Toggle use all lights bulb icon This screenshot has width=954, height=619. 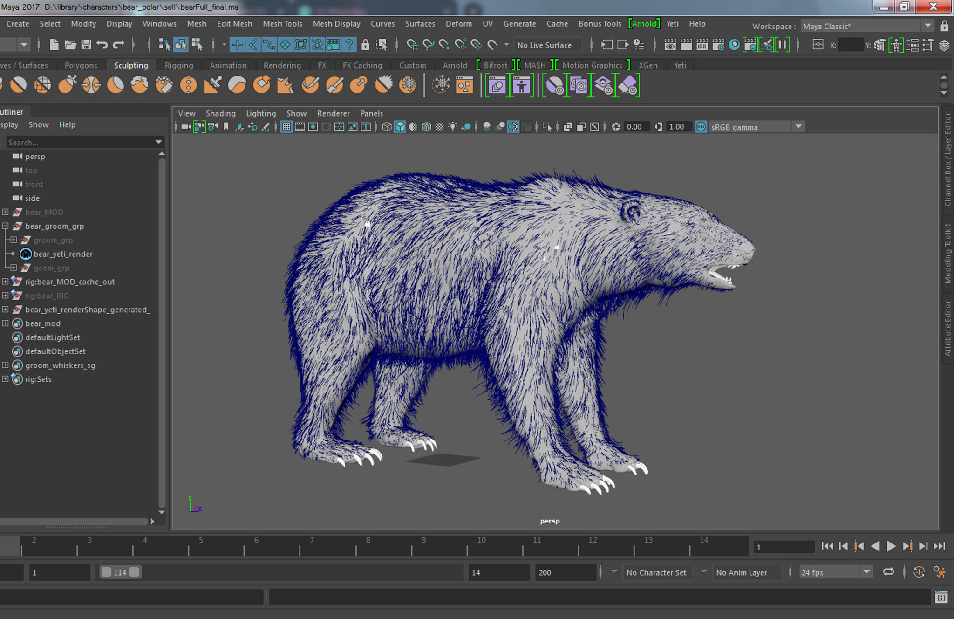(x=452, y=127)
